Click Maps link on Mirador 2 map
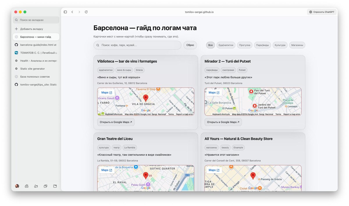 point(214,93)
